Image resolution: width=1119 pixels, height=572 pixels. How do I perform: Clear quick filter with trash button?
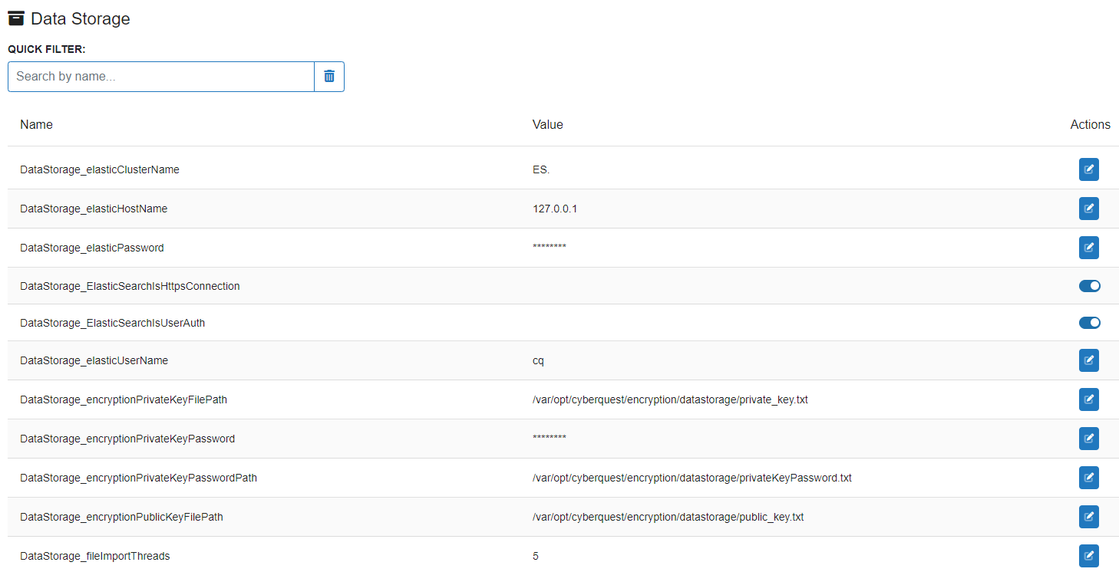pyautogui.click(x=329, y=77)
